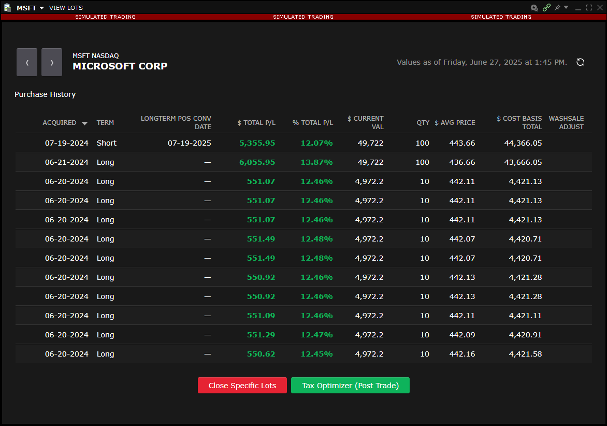The width and height of the screenshot is (607, 426).
Task: Click the 'Short' term cell
Action: tap(107, 143)
